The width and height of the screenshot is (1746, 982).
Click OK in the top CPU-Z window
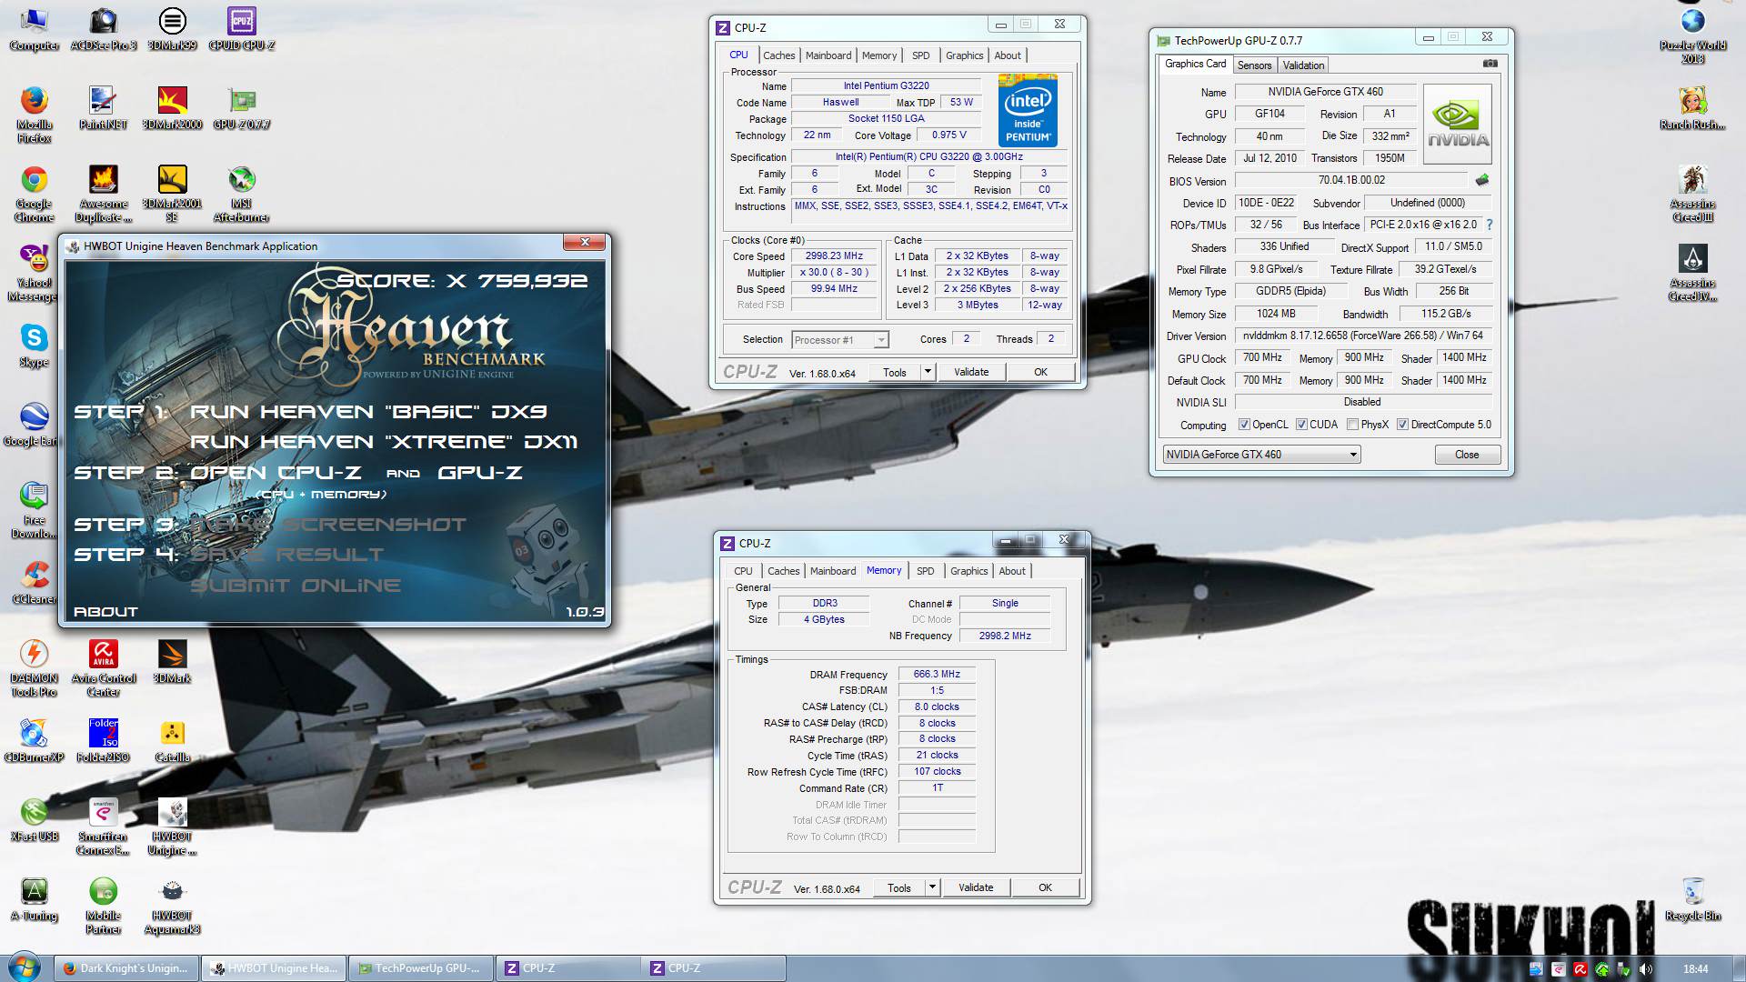click(1040, 372)
